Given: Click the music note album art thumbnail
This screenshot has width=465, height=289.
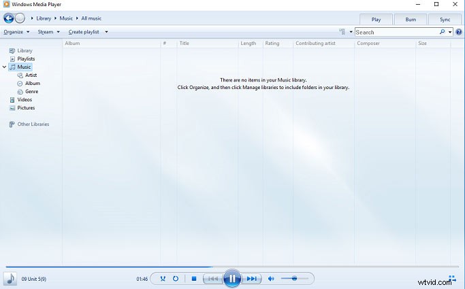Looking at the screenshot, I should (10, 279).
